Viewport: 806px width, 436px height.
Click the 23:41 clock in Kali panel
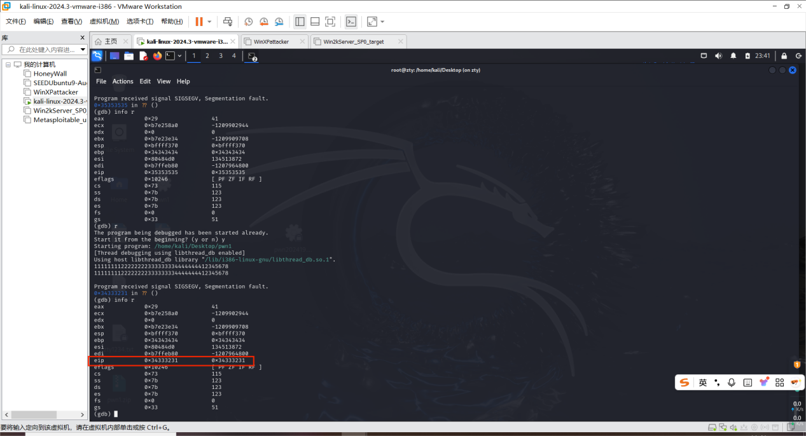coord(763,56)
